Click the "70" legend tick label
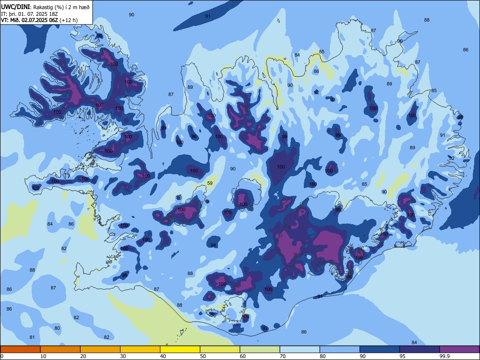 [x=283, y=356]
